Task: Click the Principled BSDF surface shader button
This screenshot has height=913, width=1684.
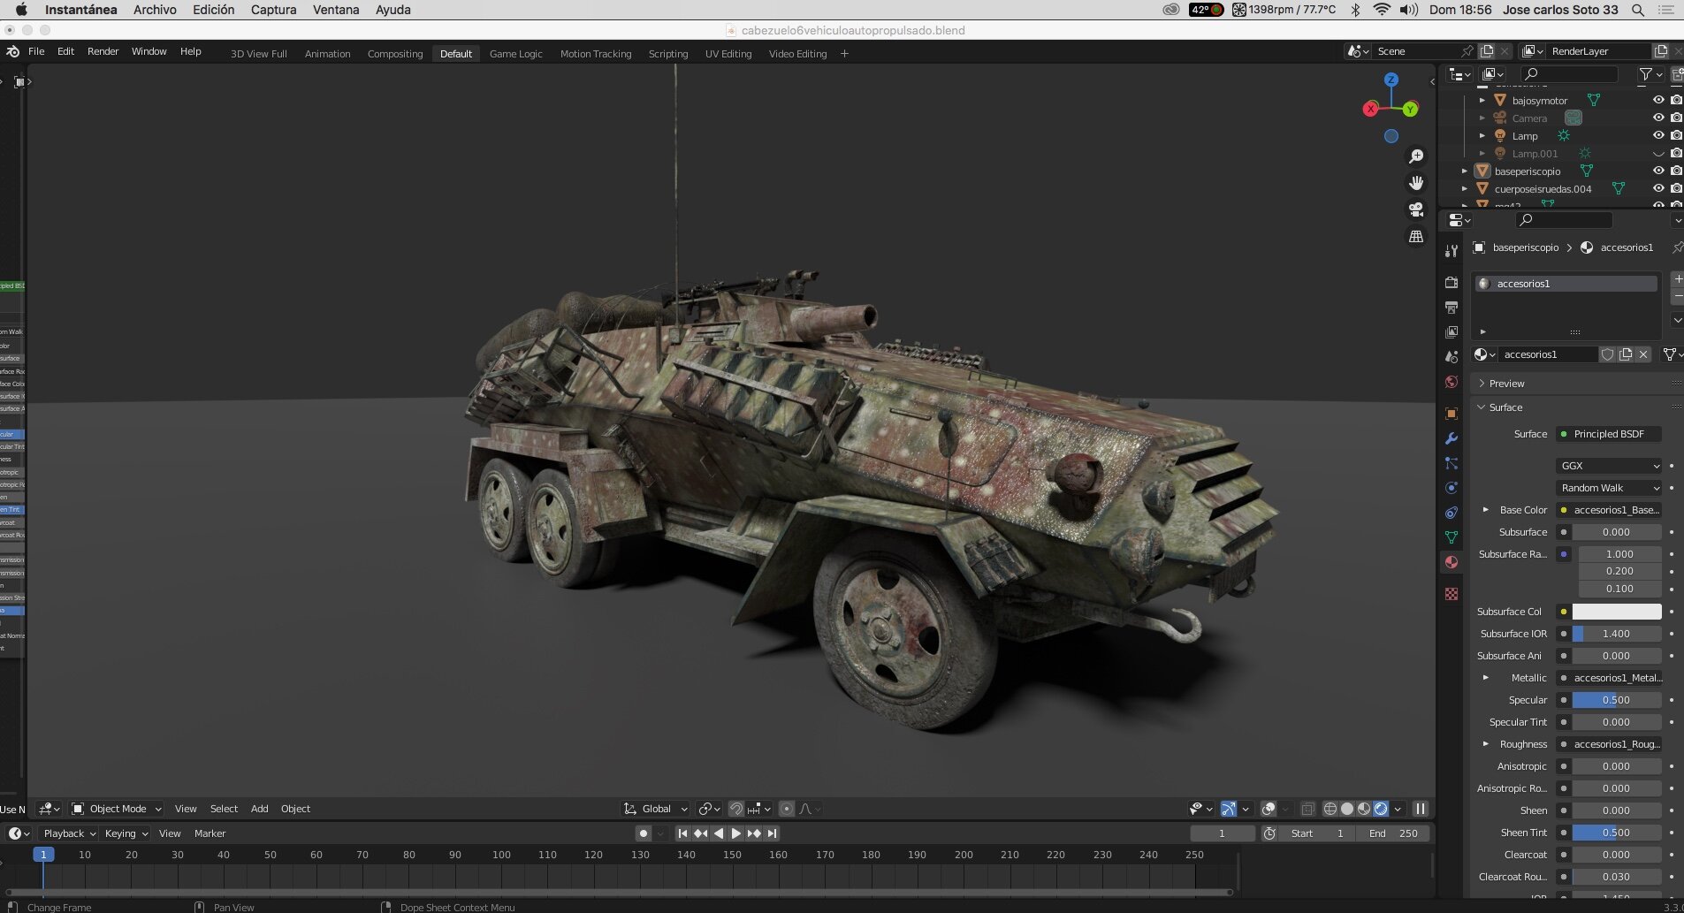Action: [1609, 434]
